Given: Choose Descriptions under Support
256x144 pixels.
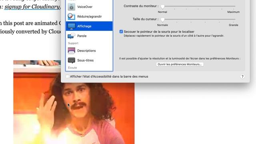Looking at the screenshot, I should point(89,51).
